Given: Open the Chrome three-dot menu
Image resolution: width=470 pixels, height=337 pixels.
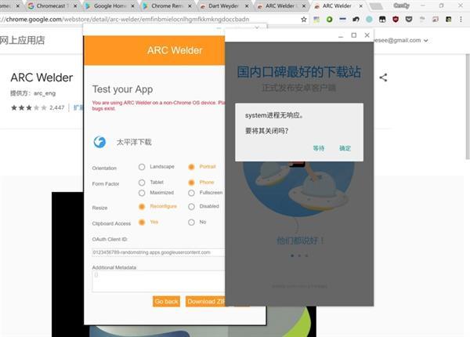Looking at the screenshot, I should click(x=461, y=20).
